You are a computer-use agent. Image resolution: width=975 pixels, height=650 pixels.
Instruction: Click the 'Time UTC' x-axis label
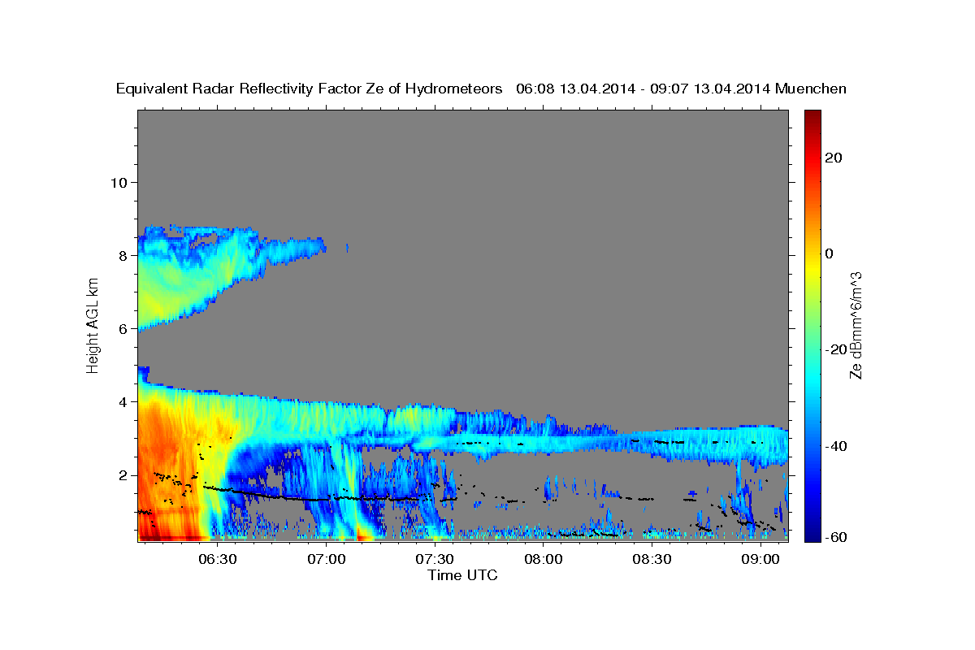[462, 575]
